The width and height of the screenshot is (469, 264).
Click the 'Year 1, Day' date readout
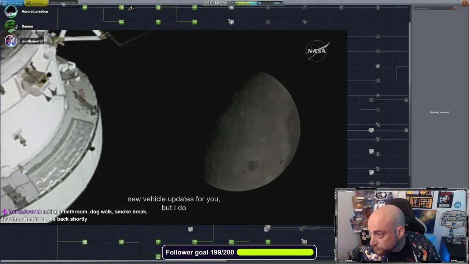click(x=63, y=3)
